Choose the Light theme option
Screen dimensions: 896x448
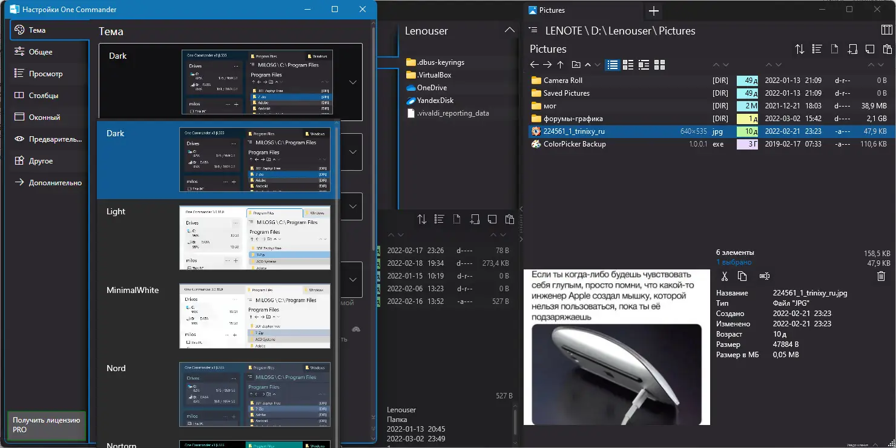(x=219, y=238)
